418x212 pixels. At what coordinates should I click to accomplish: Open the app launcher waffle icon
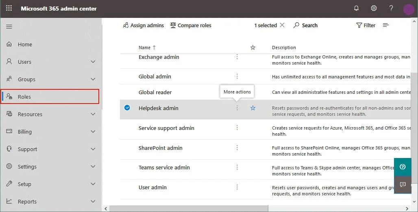(x=9, y=9)
